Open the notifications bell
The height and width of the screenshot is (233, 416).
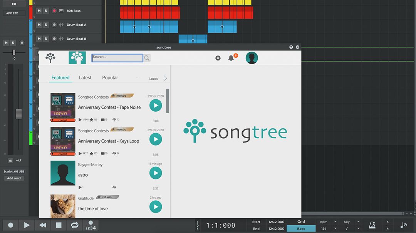[231, 58]
